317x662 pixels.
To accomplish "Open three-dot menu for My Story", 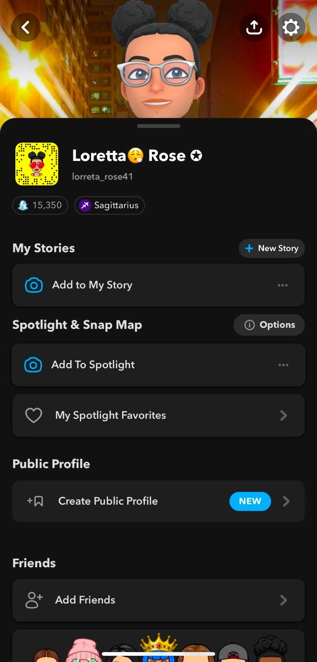I will tap(283, 285).
